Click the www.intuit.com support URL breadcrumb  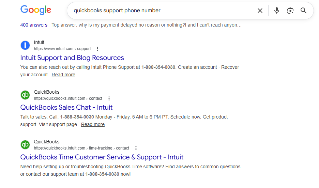tap(62, 49)
